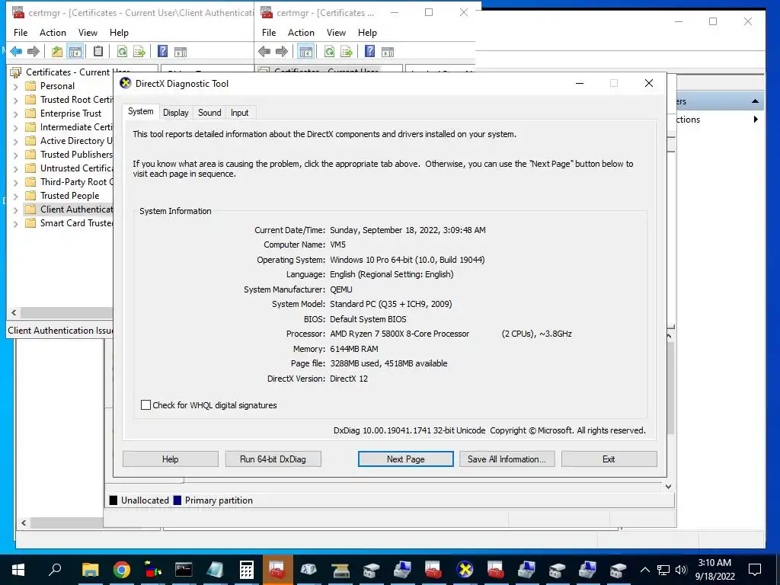The height and width of the screenshot is (585, 780).
Task: Expand the Active Directory User folder
Action: pos(15,141)
